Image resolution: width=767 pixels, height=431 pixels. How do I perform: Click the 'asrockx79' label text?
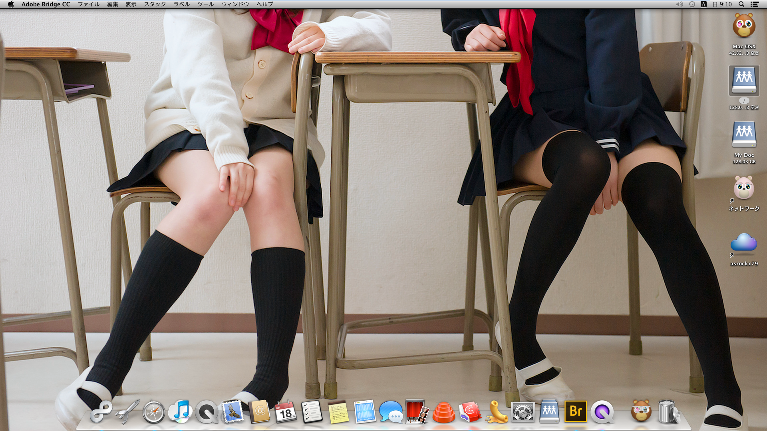pyautogui.click(x=744, y=264)
